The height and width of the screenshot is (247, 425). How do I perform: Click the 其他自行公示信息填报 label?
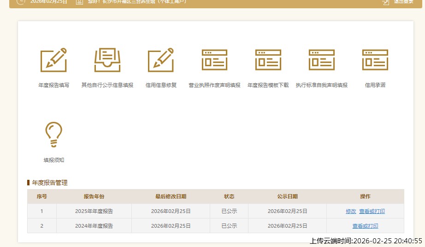pyautogui.click(x=107, y=85)
